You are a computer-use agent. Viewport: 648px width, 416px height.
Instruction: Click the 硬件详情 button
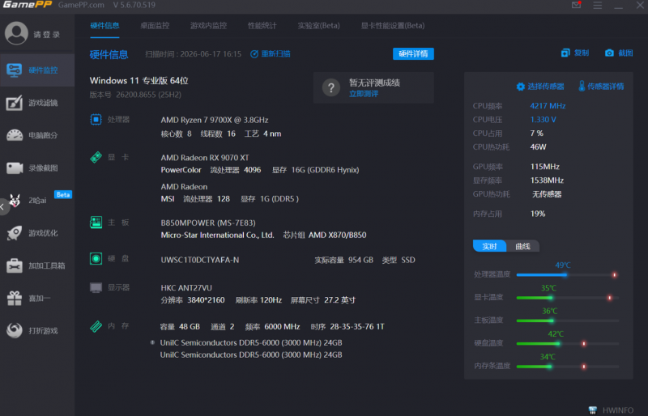click(413, 53)
